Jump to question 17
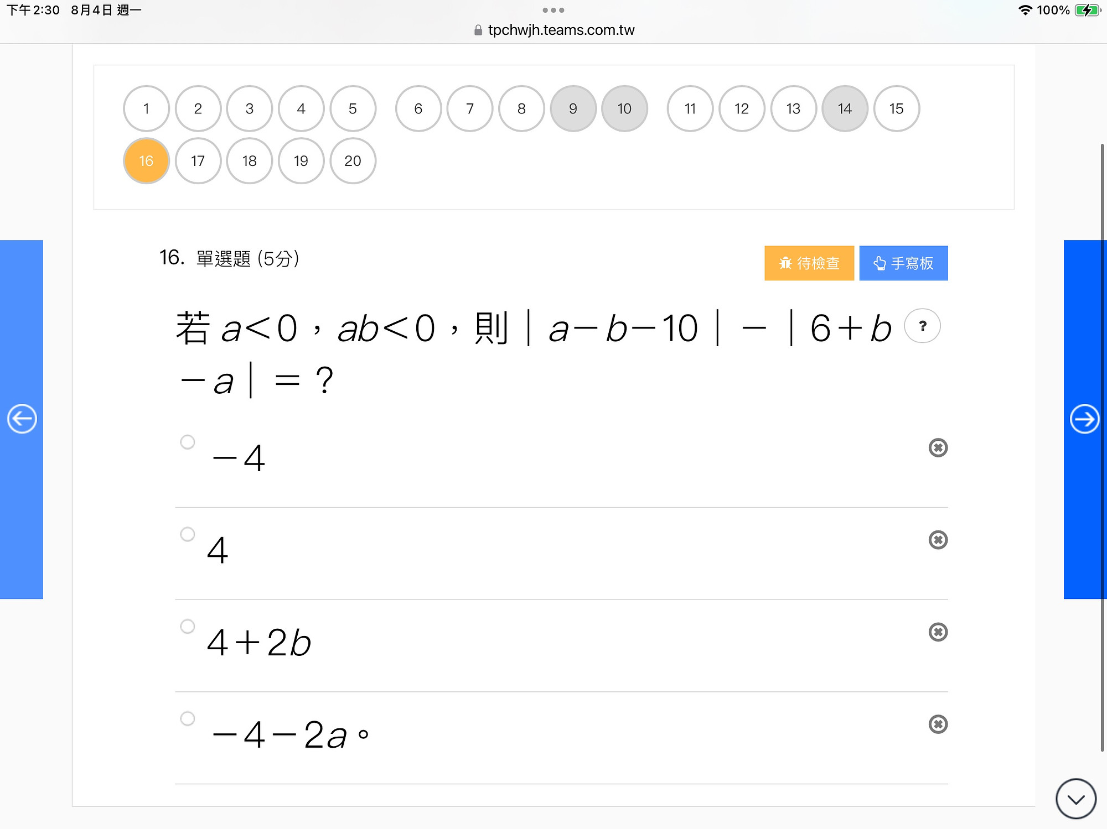Screen dimensions: 1107x829 (198, 161)
